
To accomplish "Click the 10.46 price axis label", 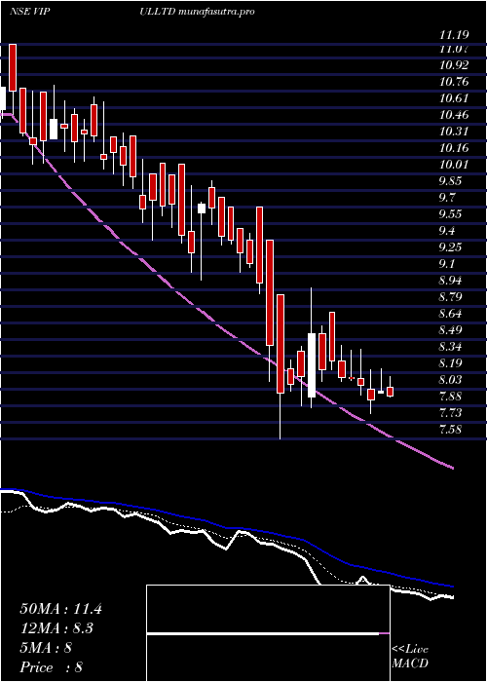I will tap(454, 115).
